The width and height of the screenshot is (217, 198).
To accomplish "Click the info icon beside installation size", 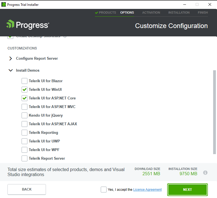I will 205,172.
